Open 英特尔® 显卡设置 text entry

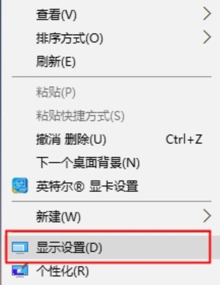pos(87,186)
